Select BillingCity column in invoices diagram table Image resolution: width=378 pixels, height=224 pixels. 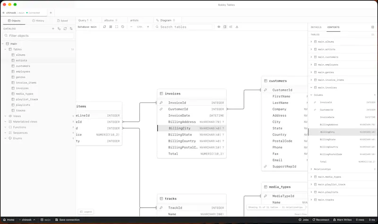tap(192, 128)
